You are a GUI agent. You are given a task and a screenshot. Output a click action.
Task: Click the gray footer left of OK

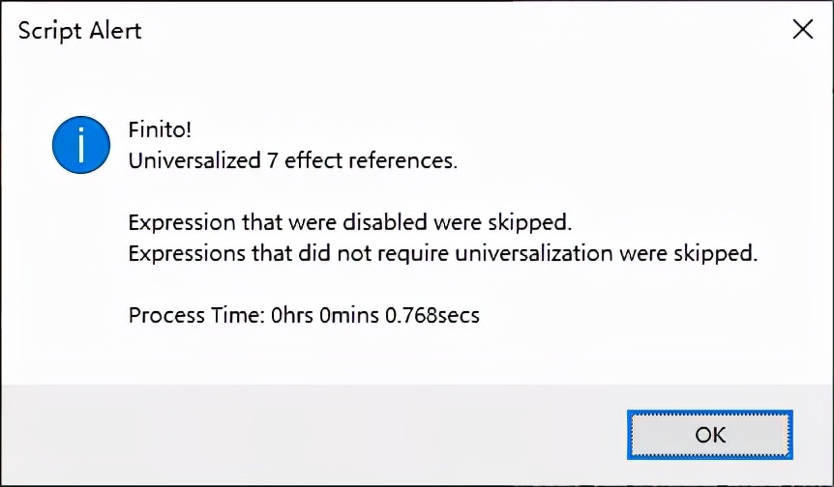tap(290, 435)
